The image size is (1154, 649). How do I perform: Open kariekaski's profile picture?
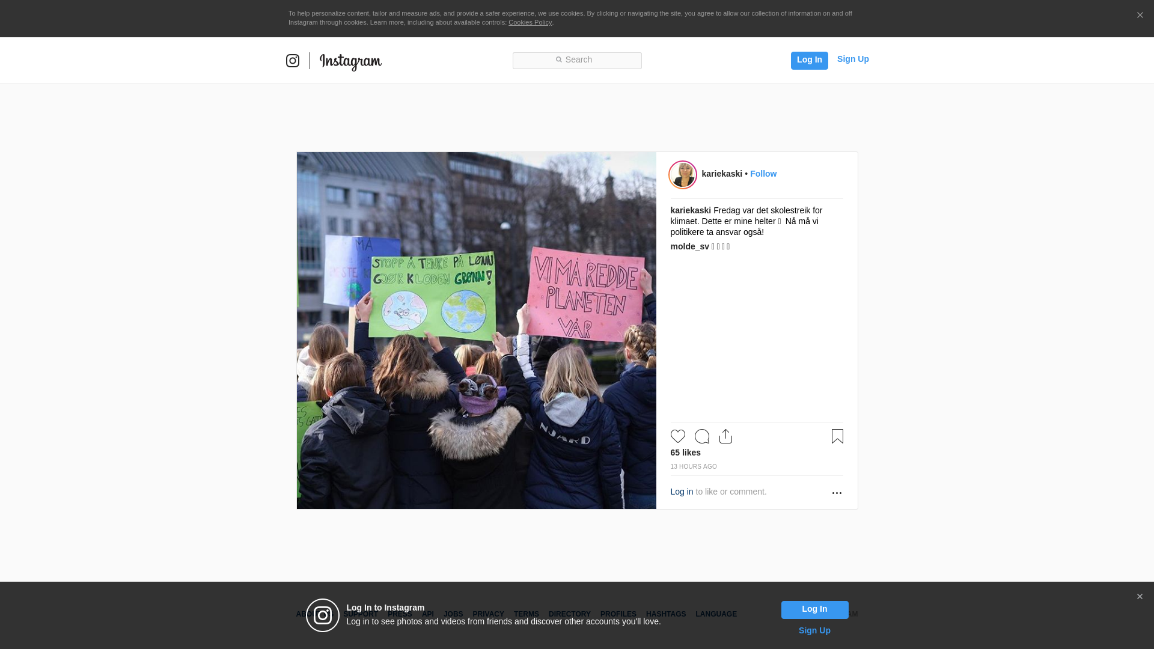(683, 175)
